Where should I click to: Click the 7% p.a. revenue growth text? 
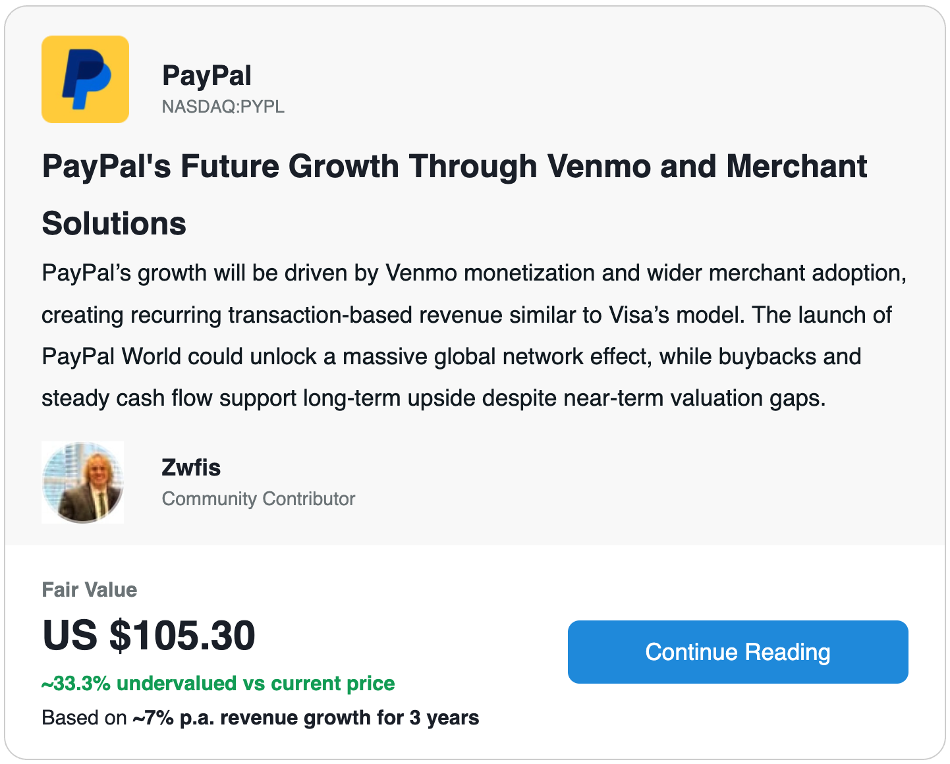(x=306, y=717)
